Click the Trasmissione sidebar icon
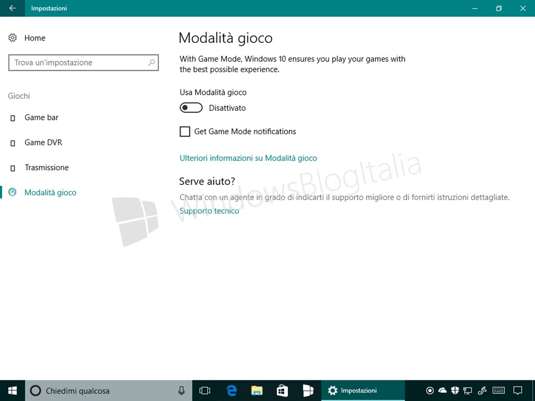Viewport: 535px width, 401px height. [x=13, y=168]
